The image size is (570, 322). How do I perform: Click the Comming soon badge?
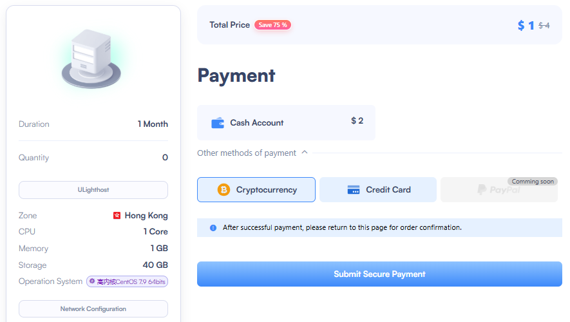[533, 182]
